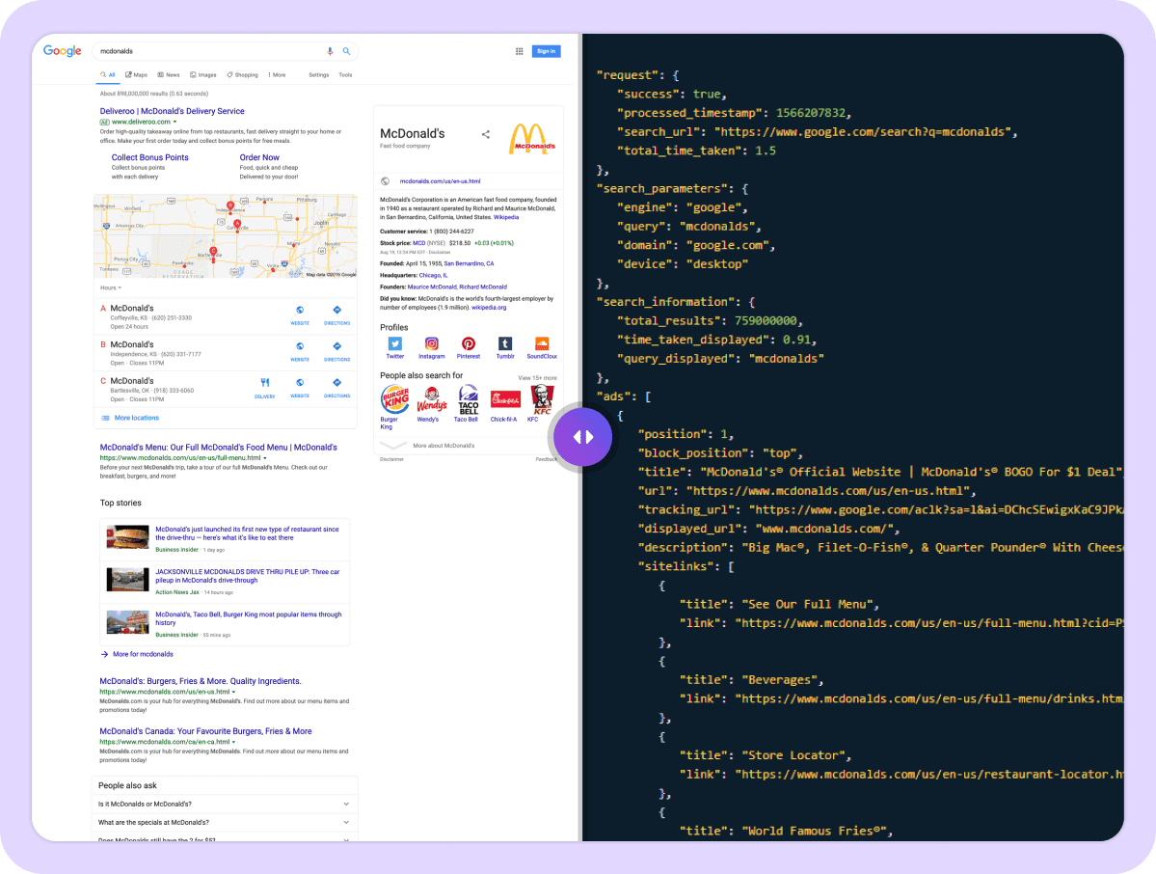Click the McDonald's golden arches logo
Image resolution: width=1156 pixels, height=874 pixels.
[531, 139]
